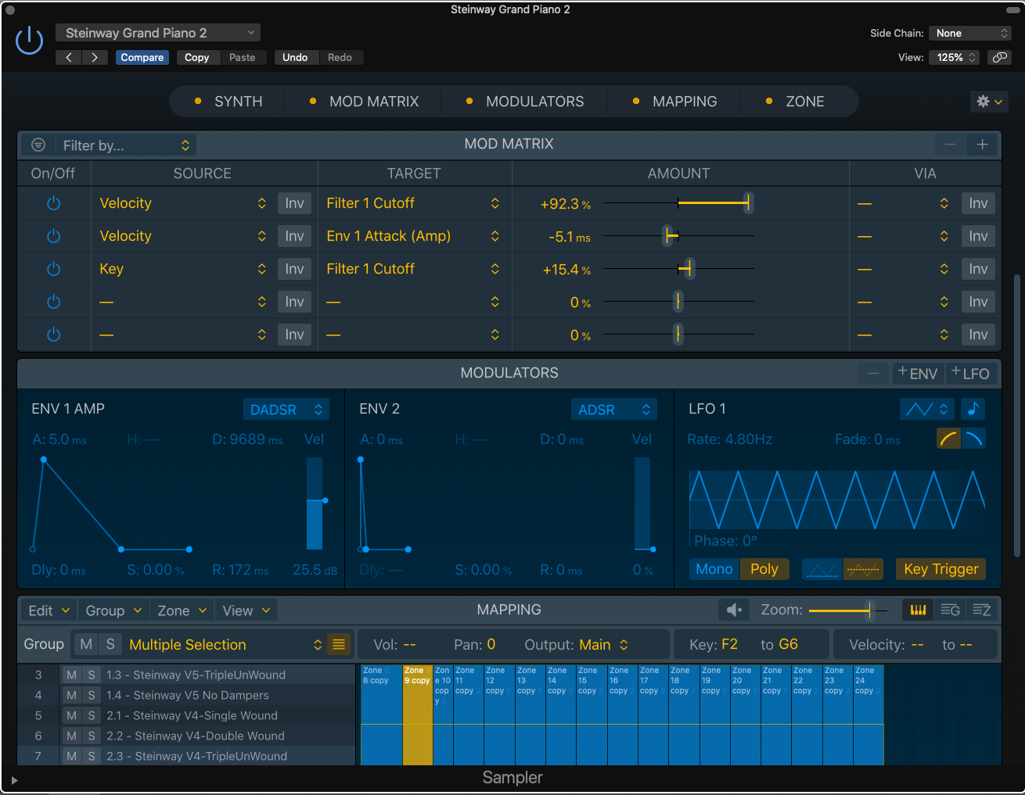Image resolution: width=1025 pixels, height=795 pixels.
Task: Enable LFO tempo sync note icon
Action: pos(972,409)
